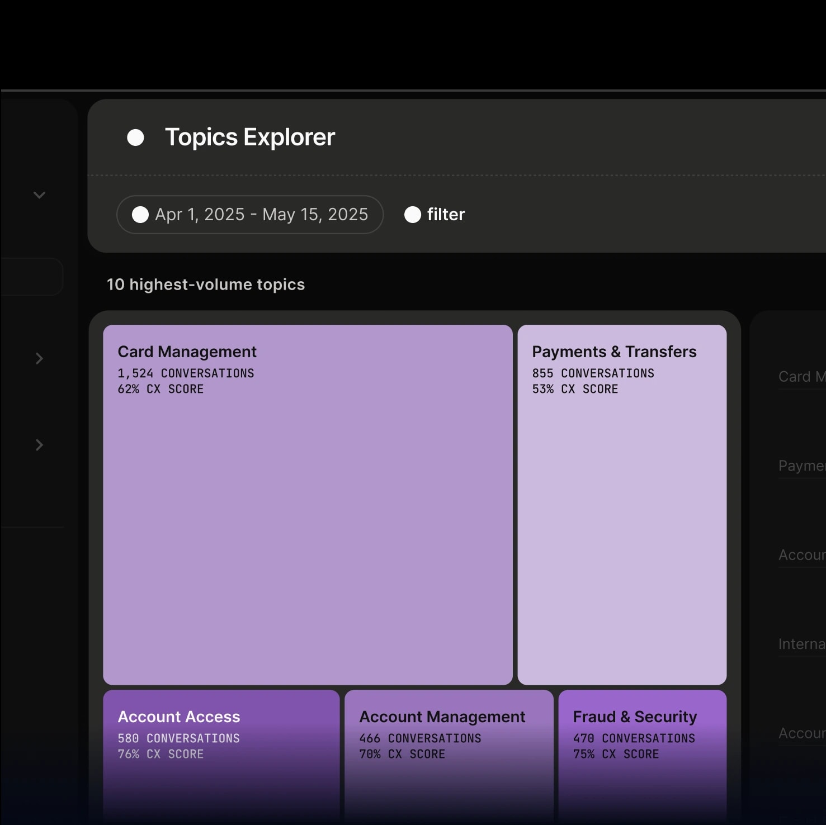
Task: Click 855 CONVERSATIONS text
Action: tap(593, 373)
